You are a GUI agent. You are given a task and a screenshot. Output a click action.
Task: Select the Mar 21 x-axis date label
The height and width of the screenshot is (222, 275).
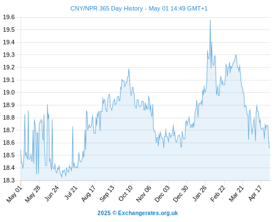pyautogui.click(x=237, y=194)
